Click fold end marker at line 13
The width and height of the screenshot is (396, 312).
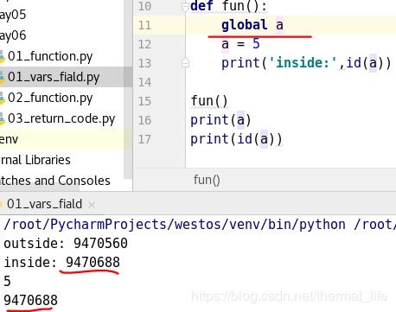185,63
